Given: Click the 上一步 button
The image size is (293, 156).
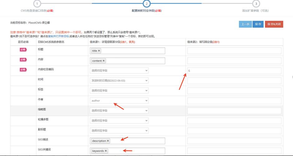Looking at the screenshot, I should (245, 24).
